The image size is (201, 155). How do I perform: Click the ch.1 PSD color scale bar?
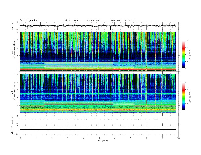point(183,54)
